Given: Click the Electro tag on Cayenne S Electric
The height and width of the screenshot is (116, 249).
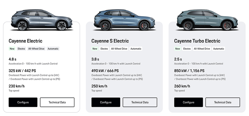Looking at the screenshot, I should [104, 49].
